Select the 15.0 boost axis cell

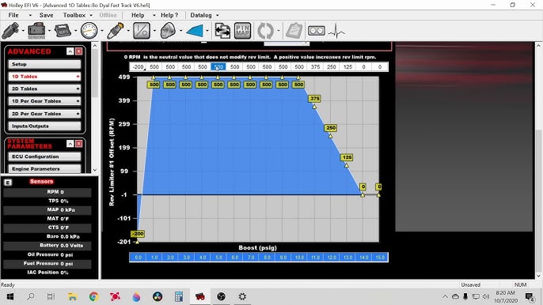click(380, 258)
